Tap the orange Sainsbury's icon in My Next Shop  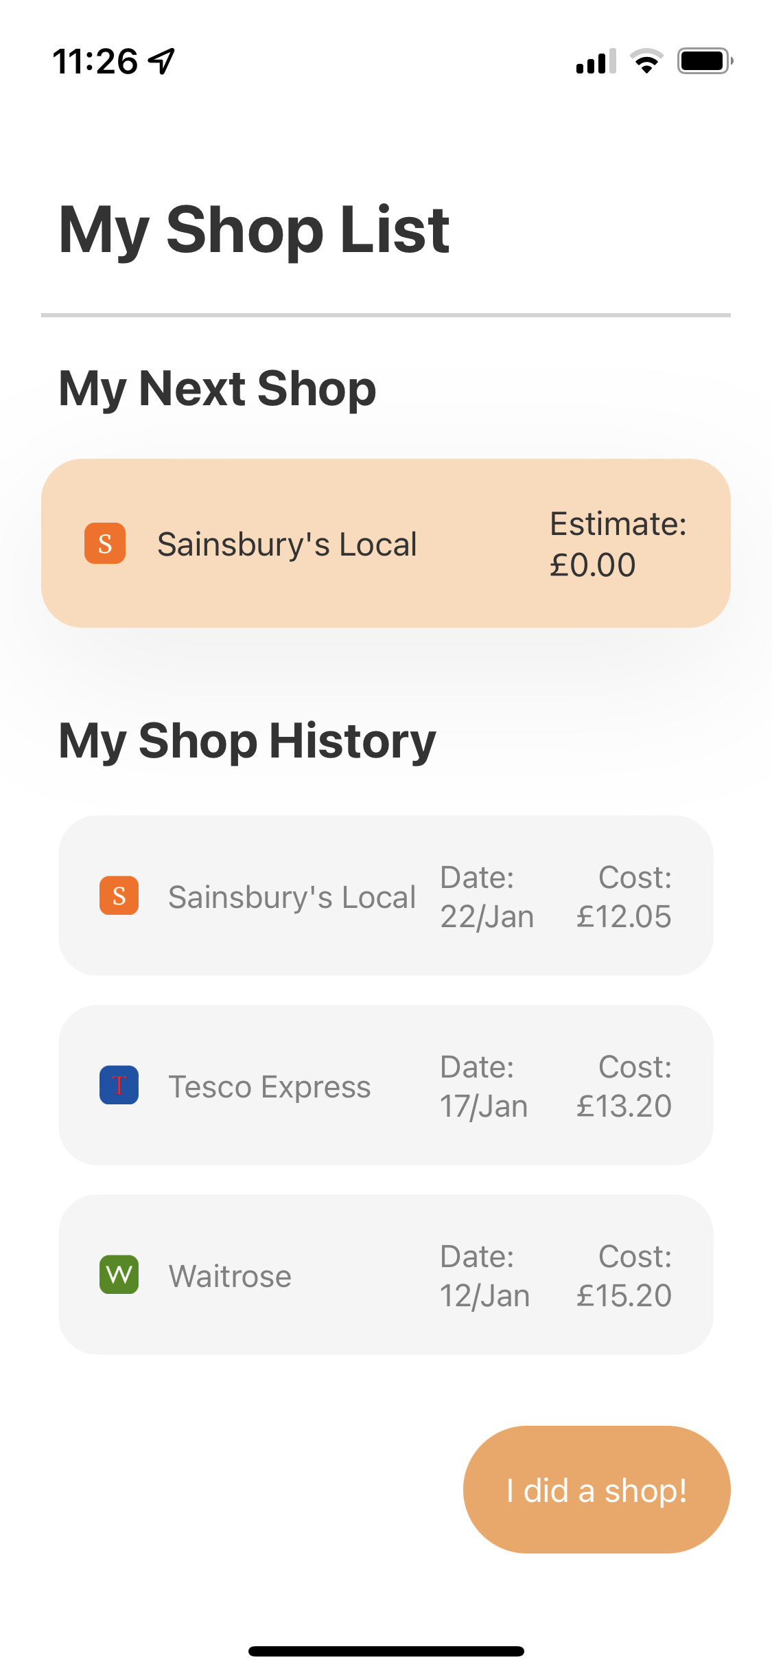pos(104,543)
